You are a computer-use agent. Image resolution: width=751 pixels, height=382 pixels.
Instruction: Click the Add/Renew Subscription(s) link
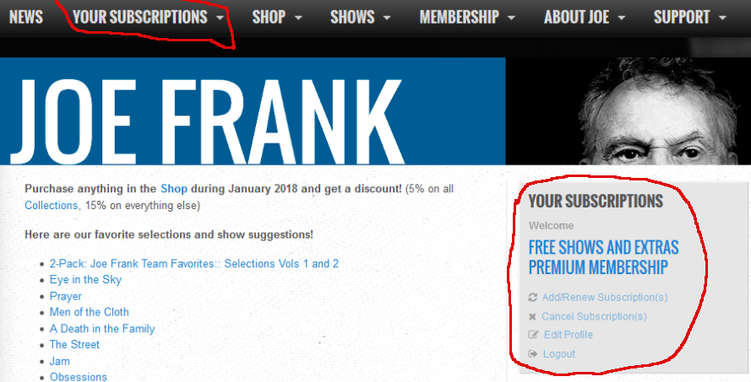pos(605,298)
